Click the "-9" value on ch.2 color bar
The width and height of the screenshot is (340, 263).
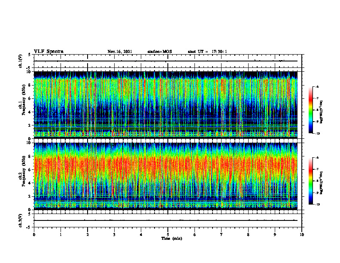[317, 193]
